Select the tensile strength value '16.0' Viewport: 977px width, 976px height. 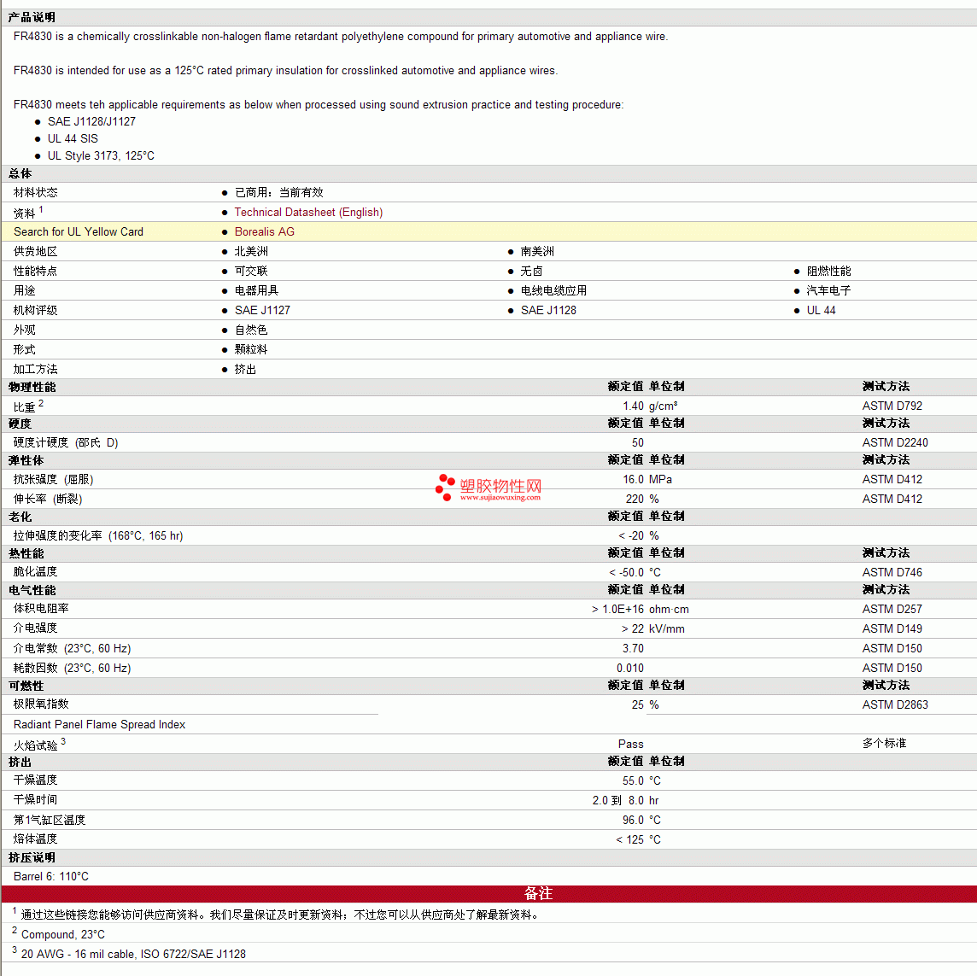pos(633,480)
